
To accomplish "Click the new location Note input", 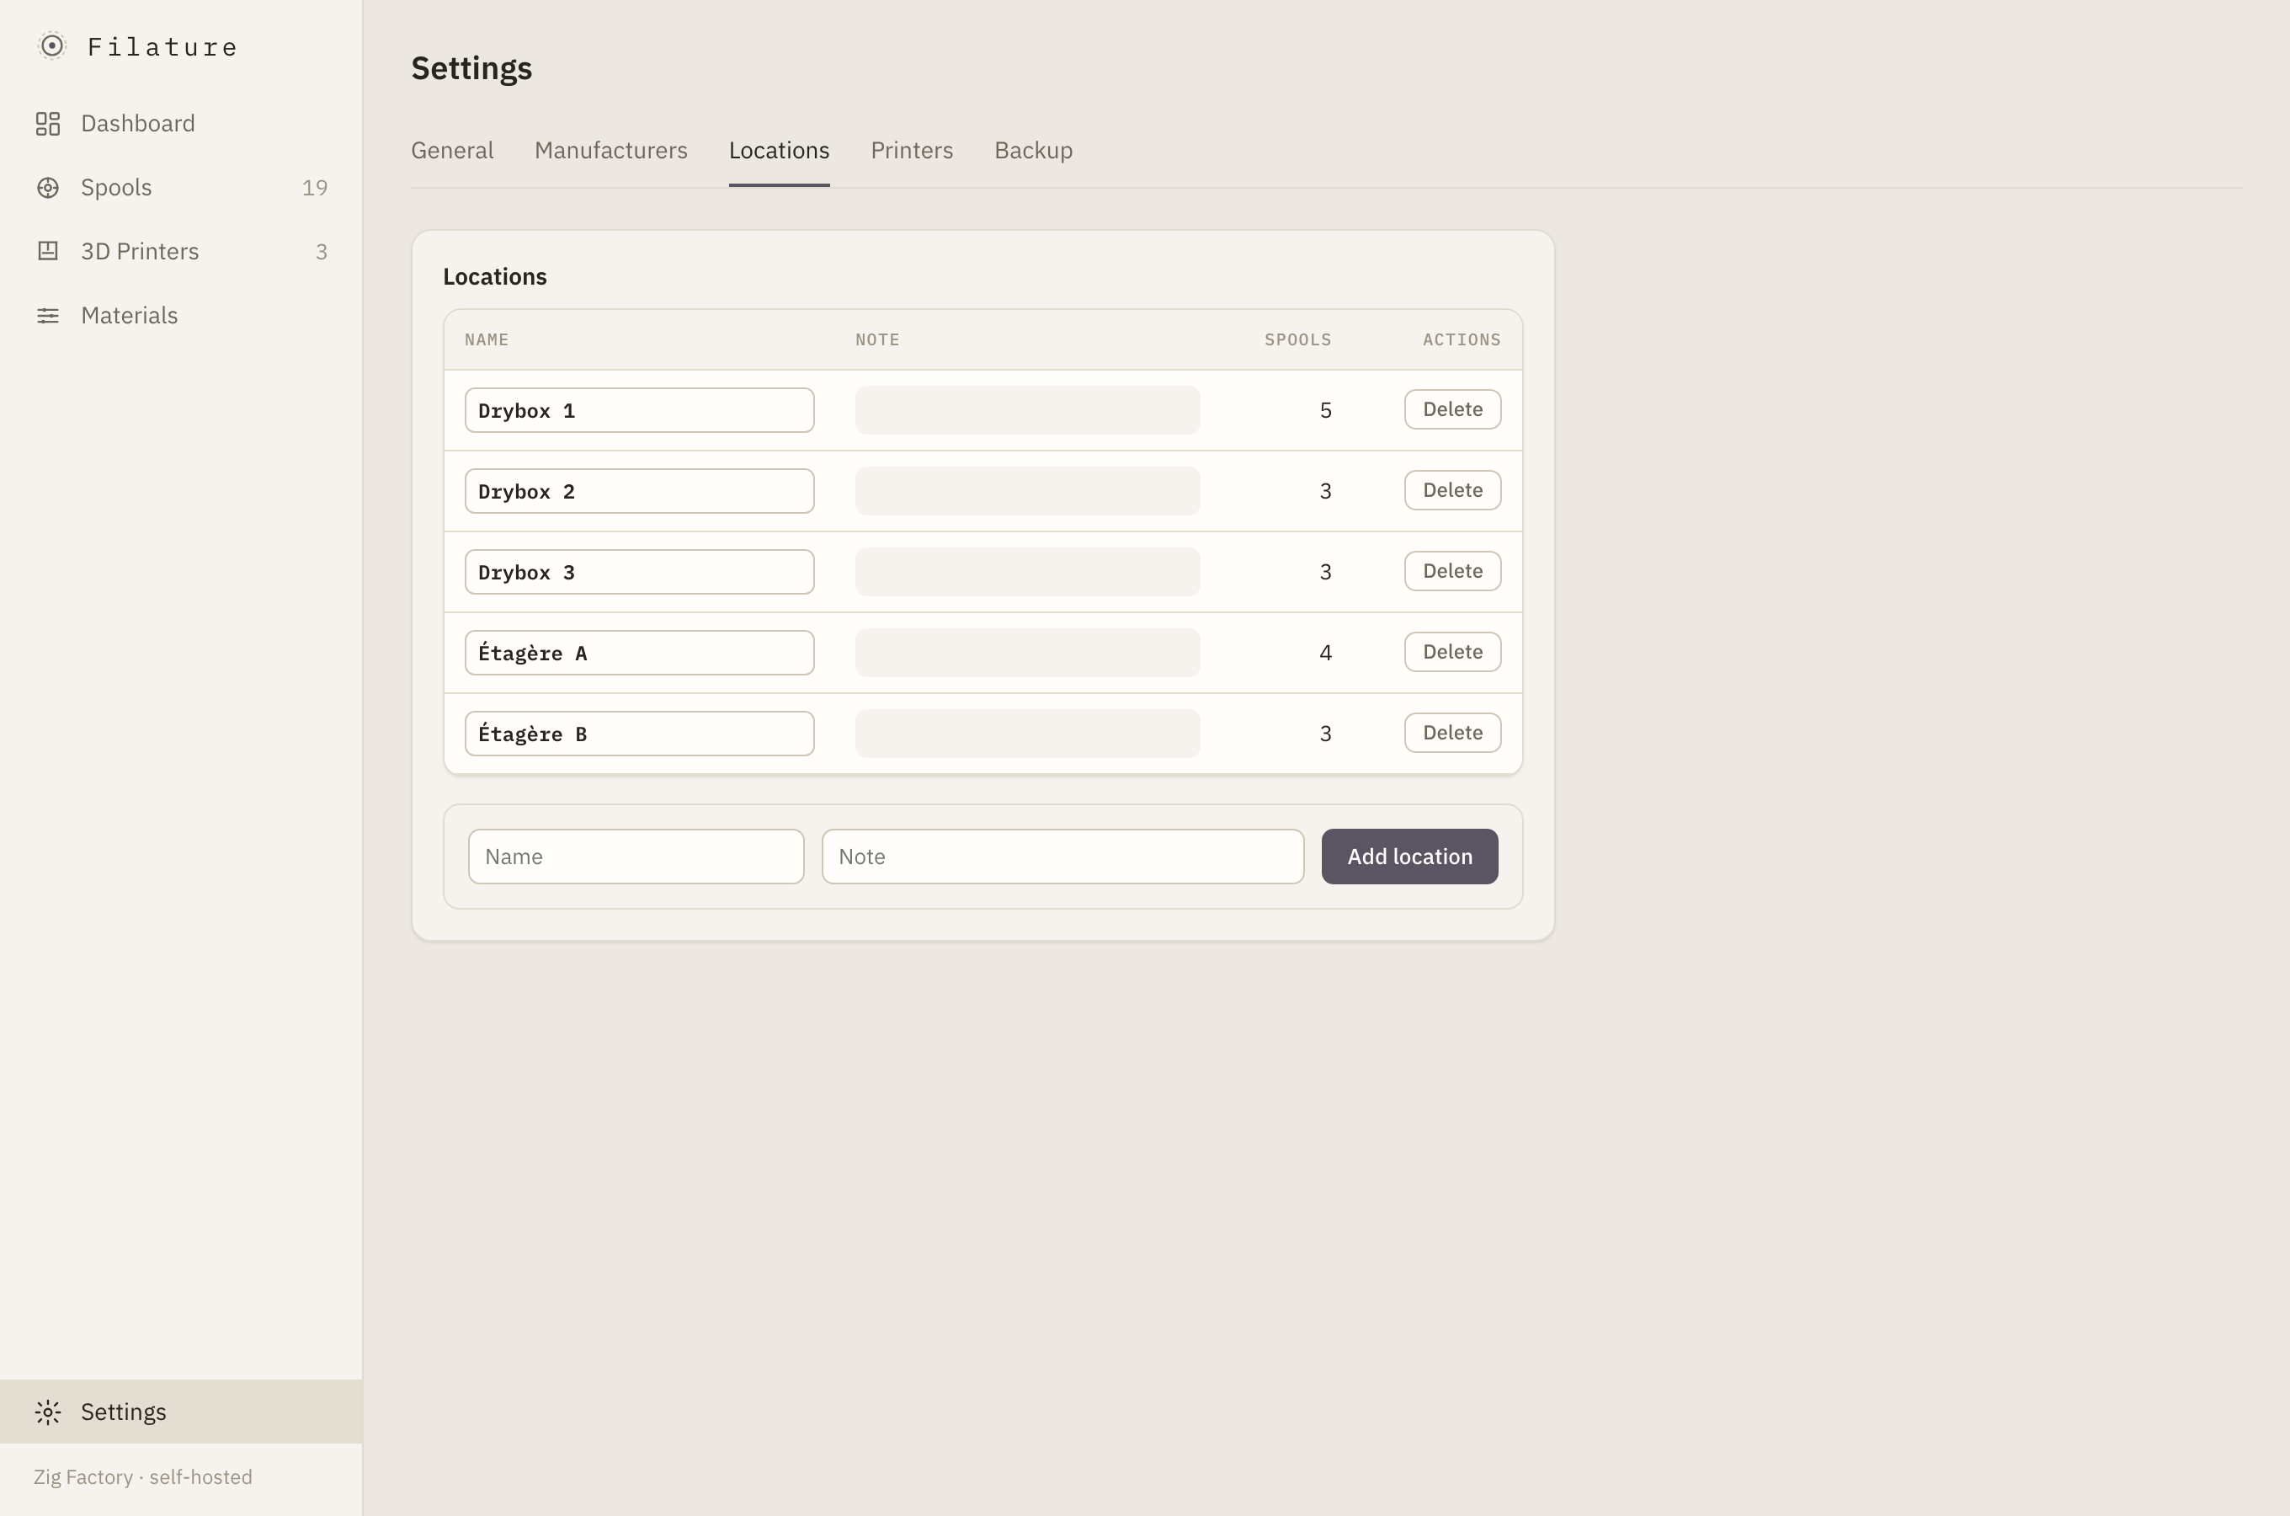I will point(1062,857).
